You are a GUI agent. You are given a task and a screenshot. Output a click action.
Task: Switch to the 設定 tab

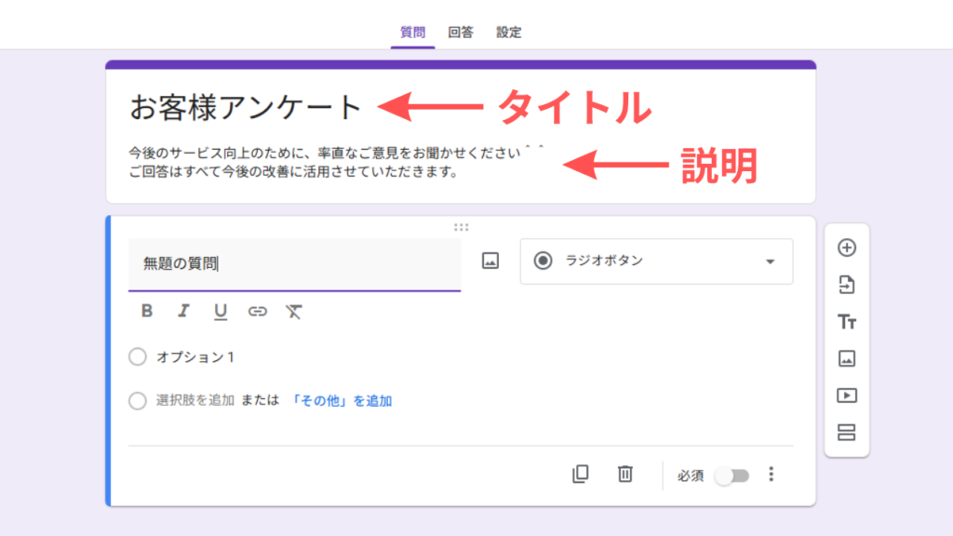click(508, 33)
